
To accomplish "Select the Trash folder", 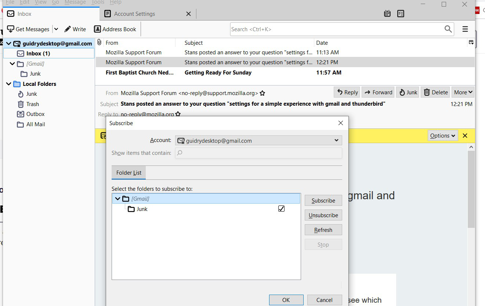I will pos(32,104).
